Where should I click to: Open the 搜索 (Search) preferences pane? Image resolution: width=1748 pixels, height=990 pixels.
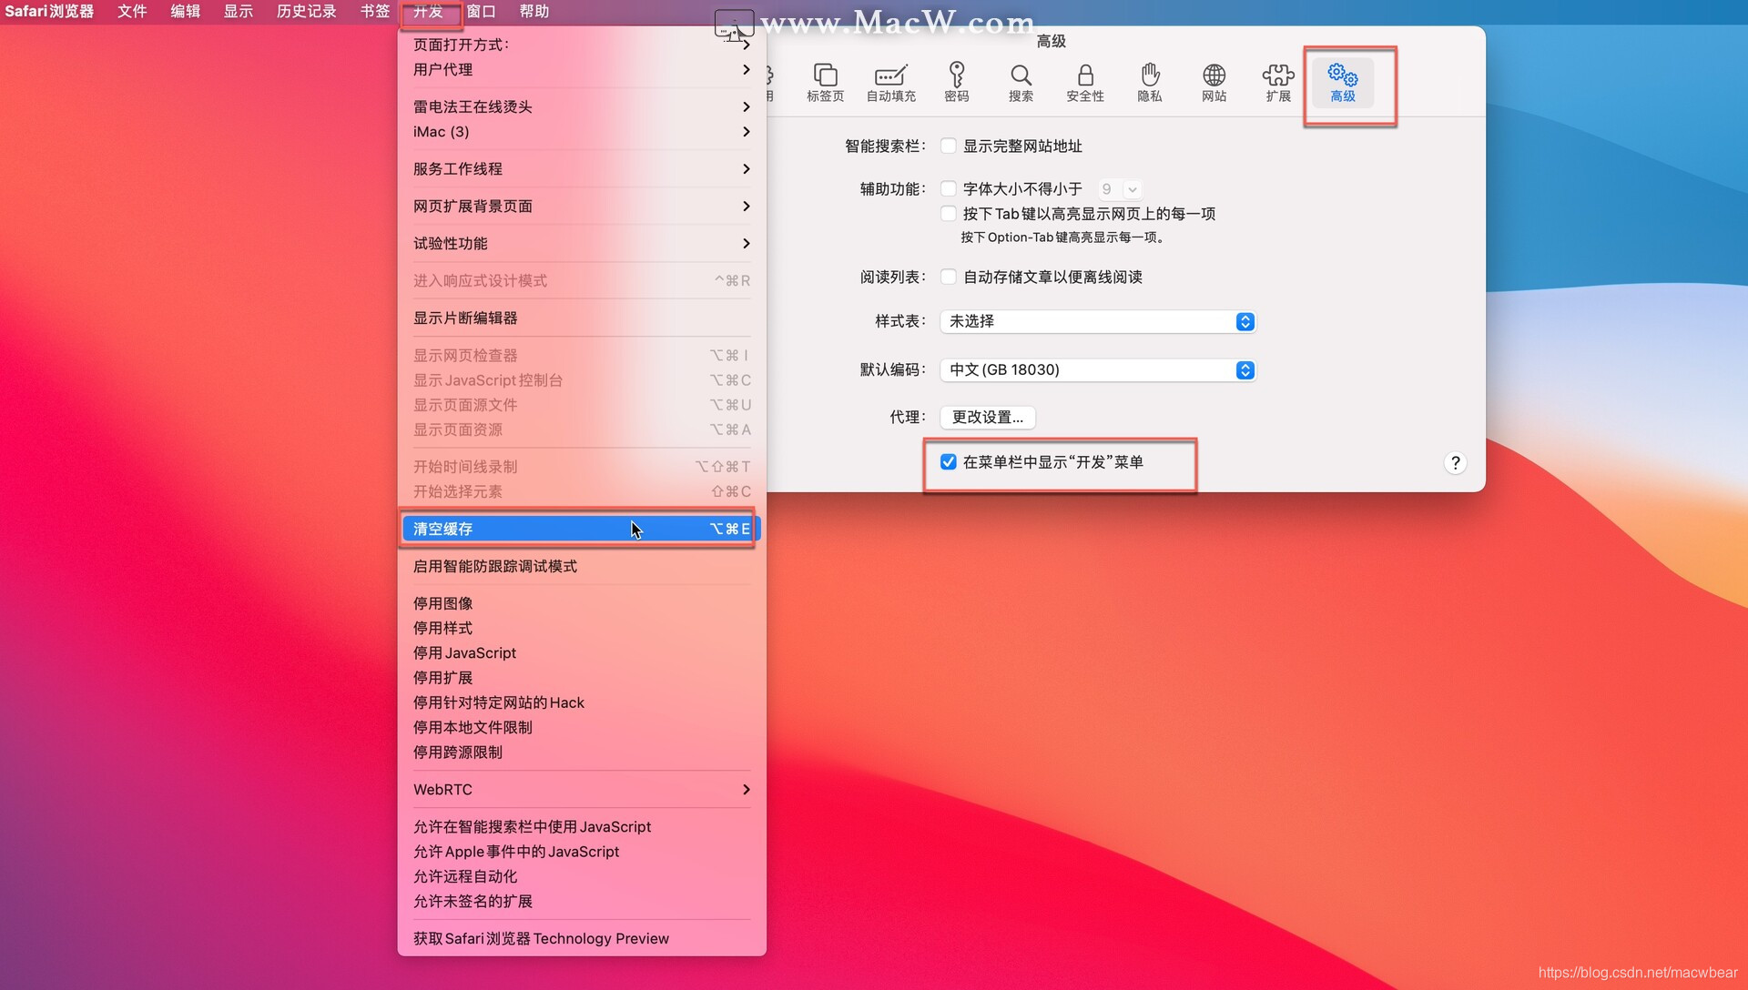tap(1021, 82)
